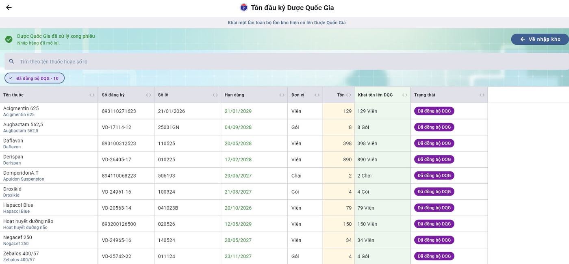Select the Augbactam 562,5 drug name
The width and height of the screenshot is (569, 264).
pos(23,125)
